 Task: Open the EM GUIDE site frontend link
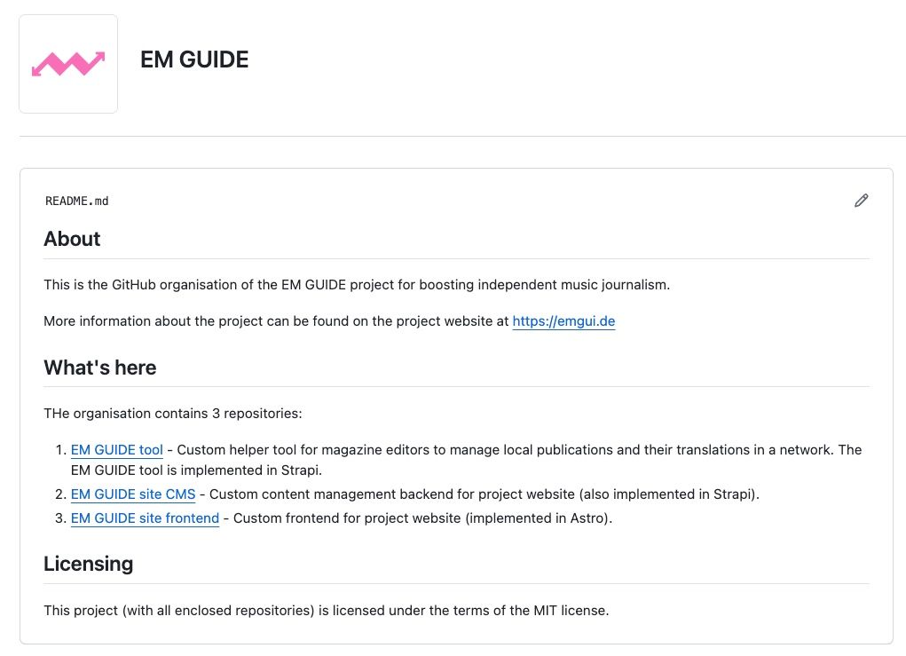click(x=145, y=518)
